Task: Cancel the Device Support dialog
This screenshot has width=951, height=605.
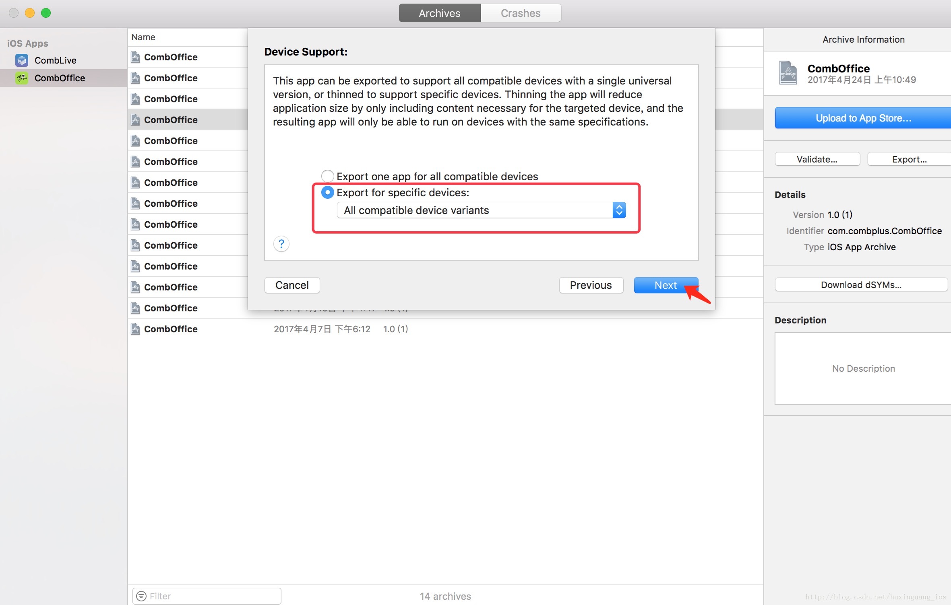Action: (x=292, y=285)
